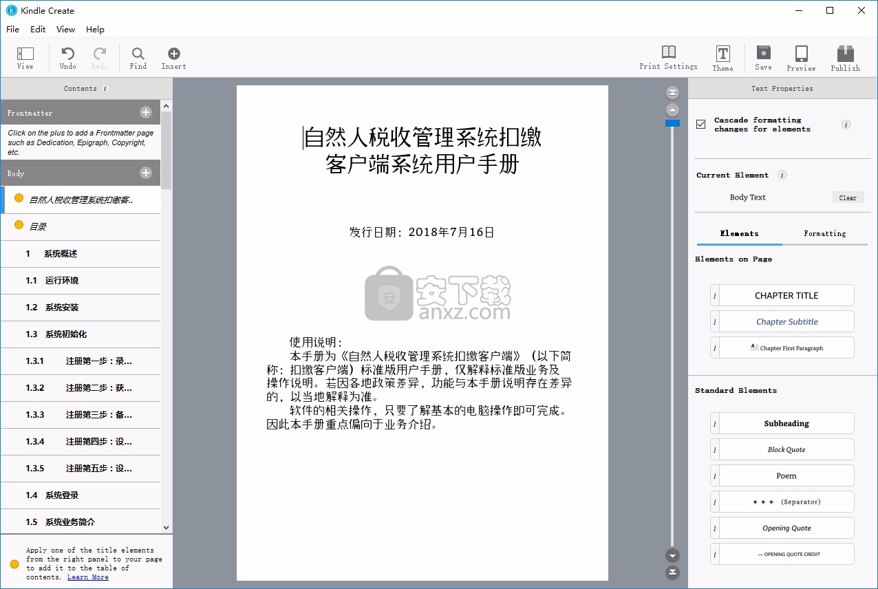Click info icon beside Separator
Image resolution: width=878 pixels, height=589 pixels.
pos(715,502)
